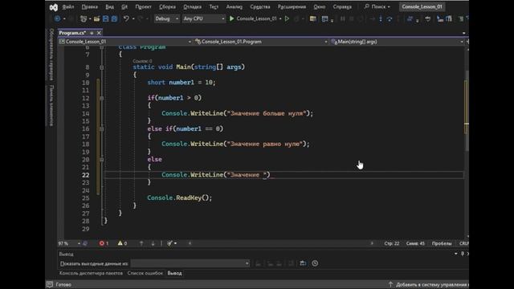Click the Search magnifier in title bar
514x289 pixels.
pyautogui.click(x=367, y=6)
